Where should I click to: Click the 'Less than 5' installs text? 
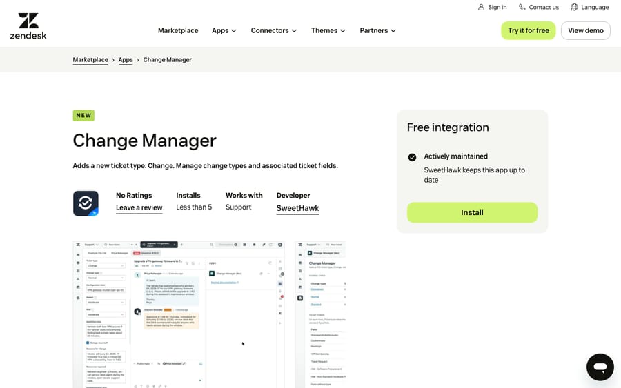pyautogui.click(x=194, y=207)
